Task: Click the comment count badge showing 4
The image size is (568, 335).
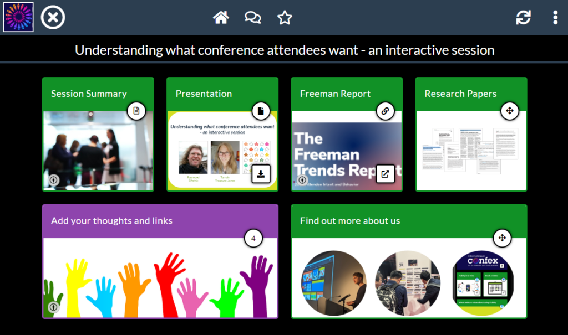Action: pyautogui.click(x=253, y=239)
